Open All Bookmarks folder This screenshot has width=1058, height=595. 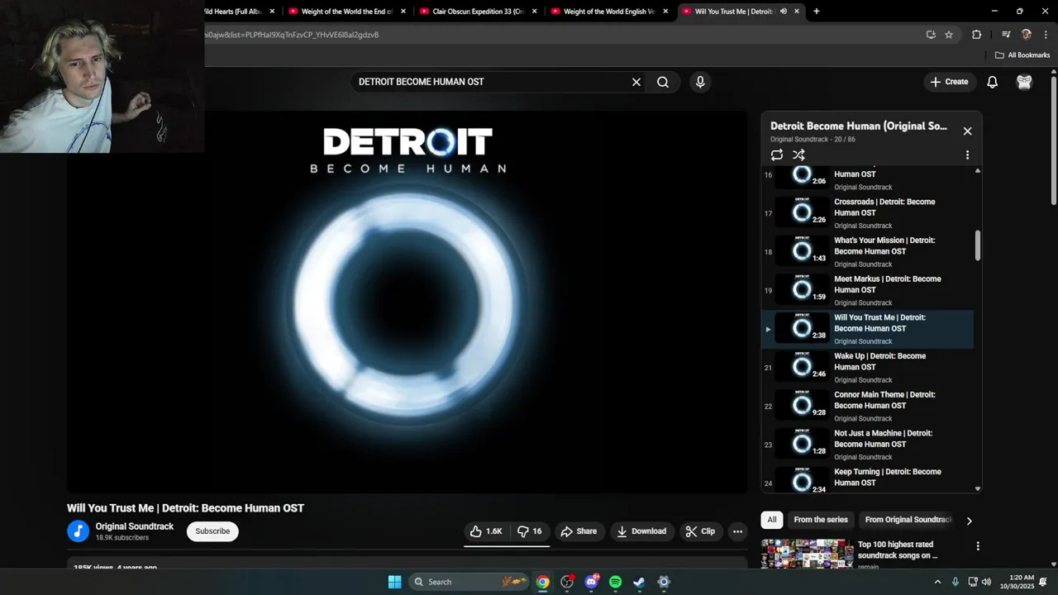[1022, 55]
